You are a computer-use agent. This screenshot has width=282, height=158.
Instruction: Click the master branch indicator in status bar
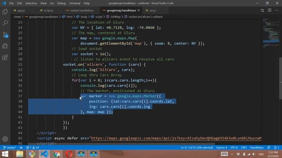[10, 147]
